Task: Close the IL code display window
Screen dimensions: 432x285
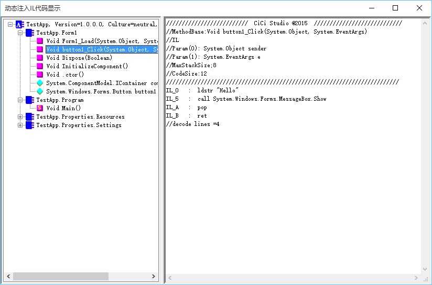Action: click(419, 8)
